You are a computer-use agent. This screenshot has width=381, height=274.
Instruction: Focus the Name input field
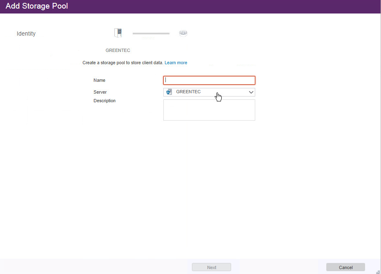(209, 80)
